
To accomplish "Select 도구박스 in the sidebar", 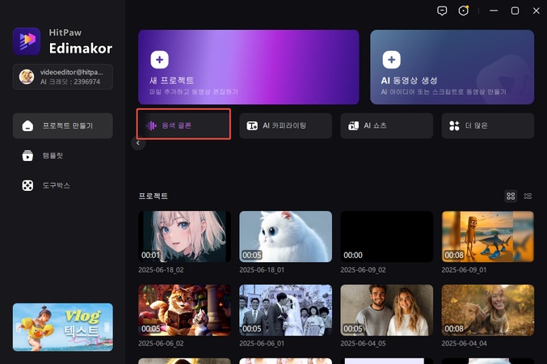I will point(63,185).
